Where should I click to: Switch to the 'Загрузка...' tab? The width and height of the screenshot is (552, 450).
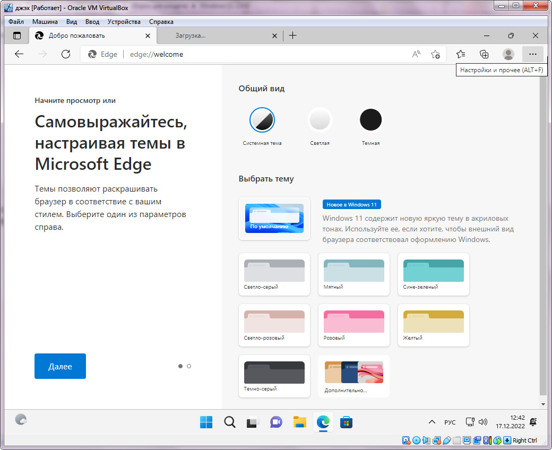220,36
